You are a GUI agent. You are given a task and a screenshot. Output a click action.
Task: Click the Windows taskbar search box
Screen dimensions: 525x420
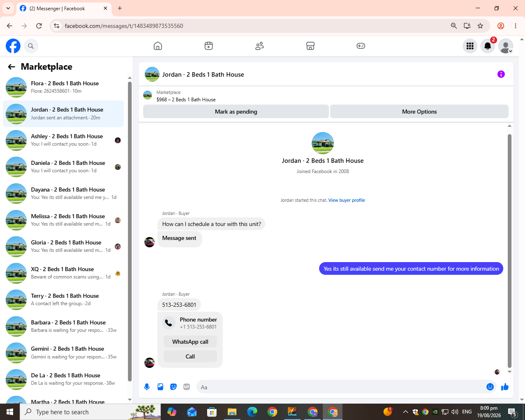(x=90, y=412)
